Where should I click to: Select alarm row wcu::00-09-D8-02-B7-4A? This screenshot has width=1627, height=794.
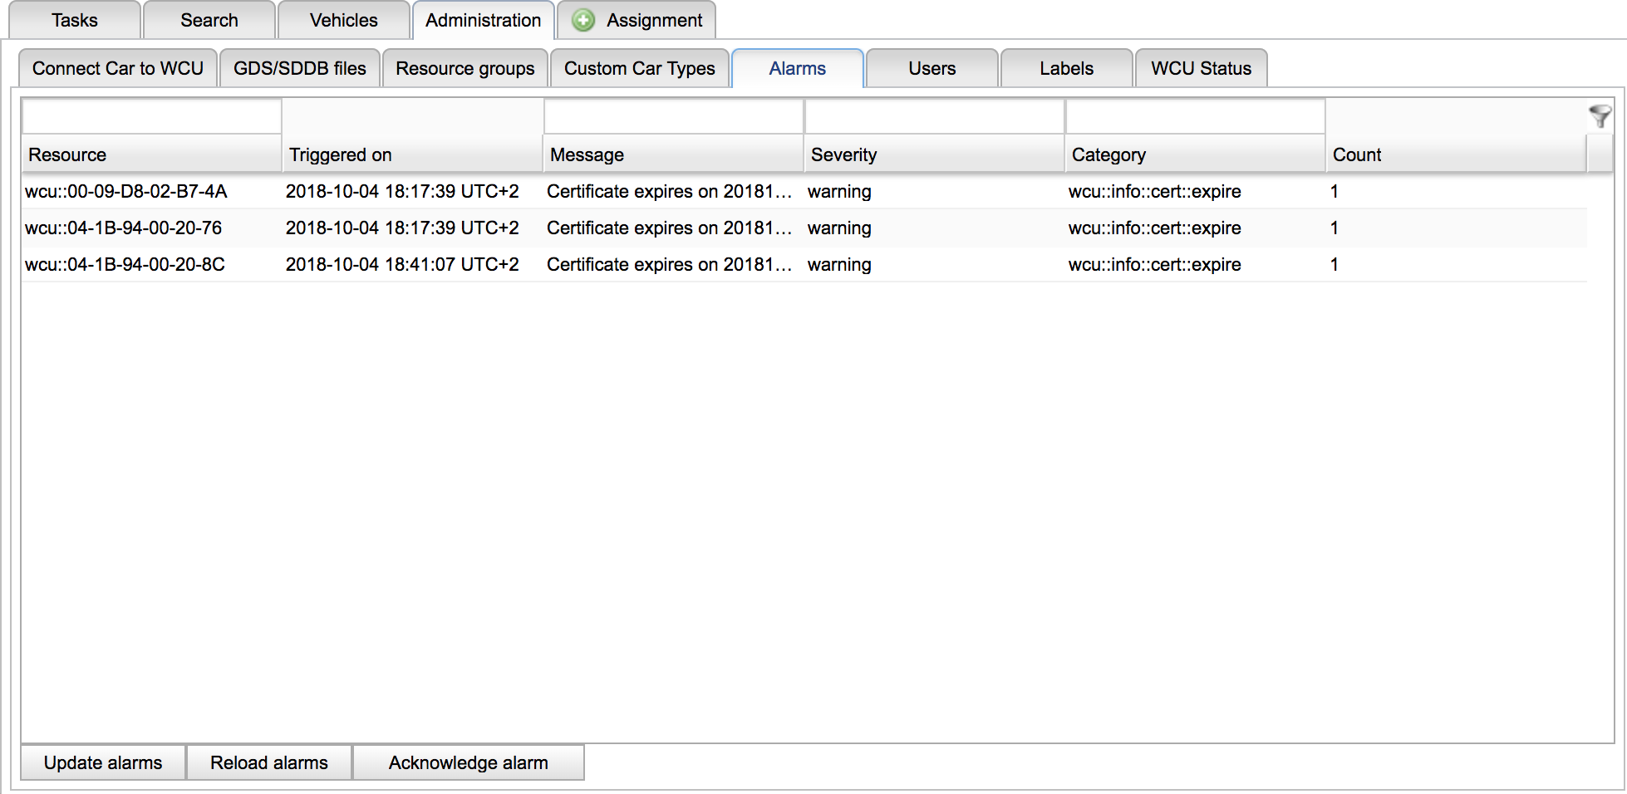pos(126,192)
